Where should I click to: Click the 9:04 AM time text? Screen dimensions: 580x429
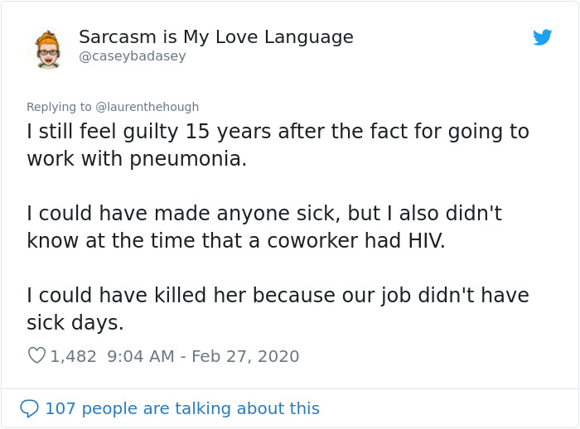click(x=141, y=356)
